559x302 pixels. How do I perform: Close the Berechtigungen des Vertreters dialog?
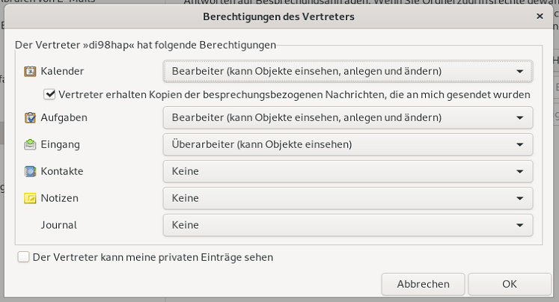[x=540, y=16]
